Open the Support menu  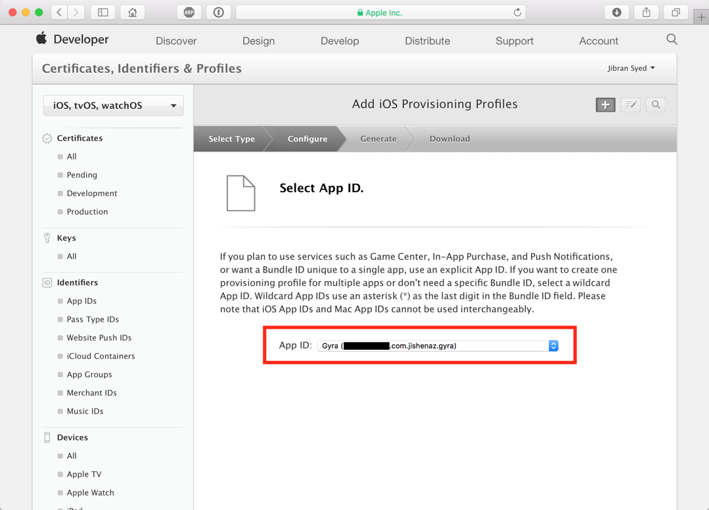[x=515, y=41]
